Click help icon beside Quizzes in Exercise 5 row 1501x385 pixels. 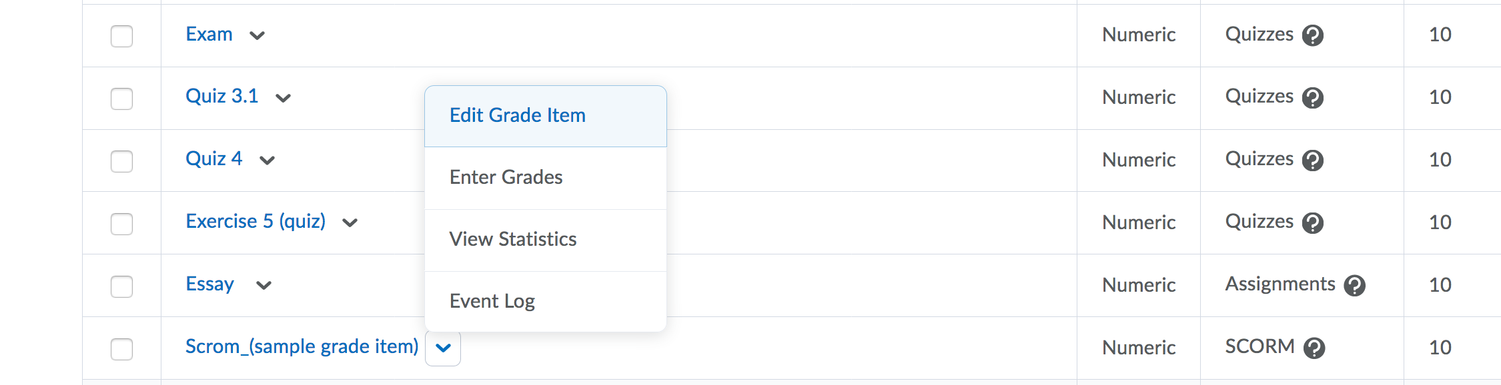[1312, 223]
